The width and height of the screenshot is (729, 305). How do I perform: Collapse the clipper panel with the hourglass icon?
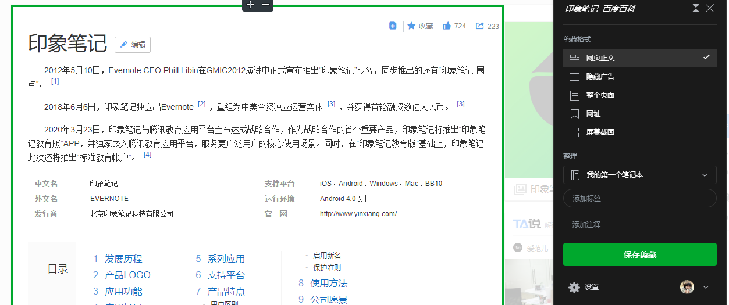(696, 8)
